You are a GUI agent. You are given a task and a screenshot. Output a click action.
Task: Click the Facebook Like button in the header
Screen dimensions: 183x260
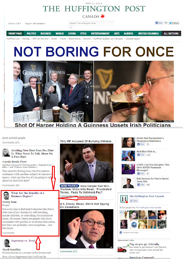pos(159,23)
